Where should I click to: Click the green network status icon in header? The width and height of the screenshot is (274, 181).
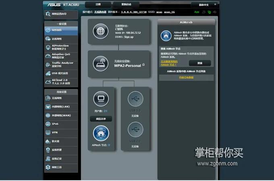pos(209,12)
